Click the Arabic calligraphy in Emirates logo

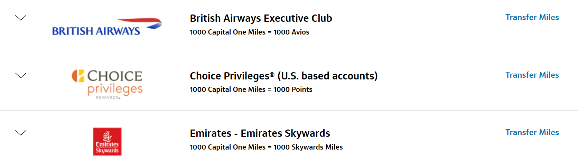(x=107, y=136)
